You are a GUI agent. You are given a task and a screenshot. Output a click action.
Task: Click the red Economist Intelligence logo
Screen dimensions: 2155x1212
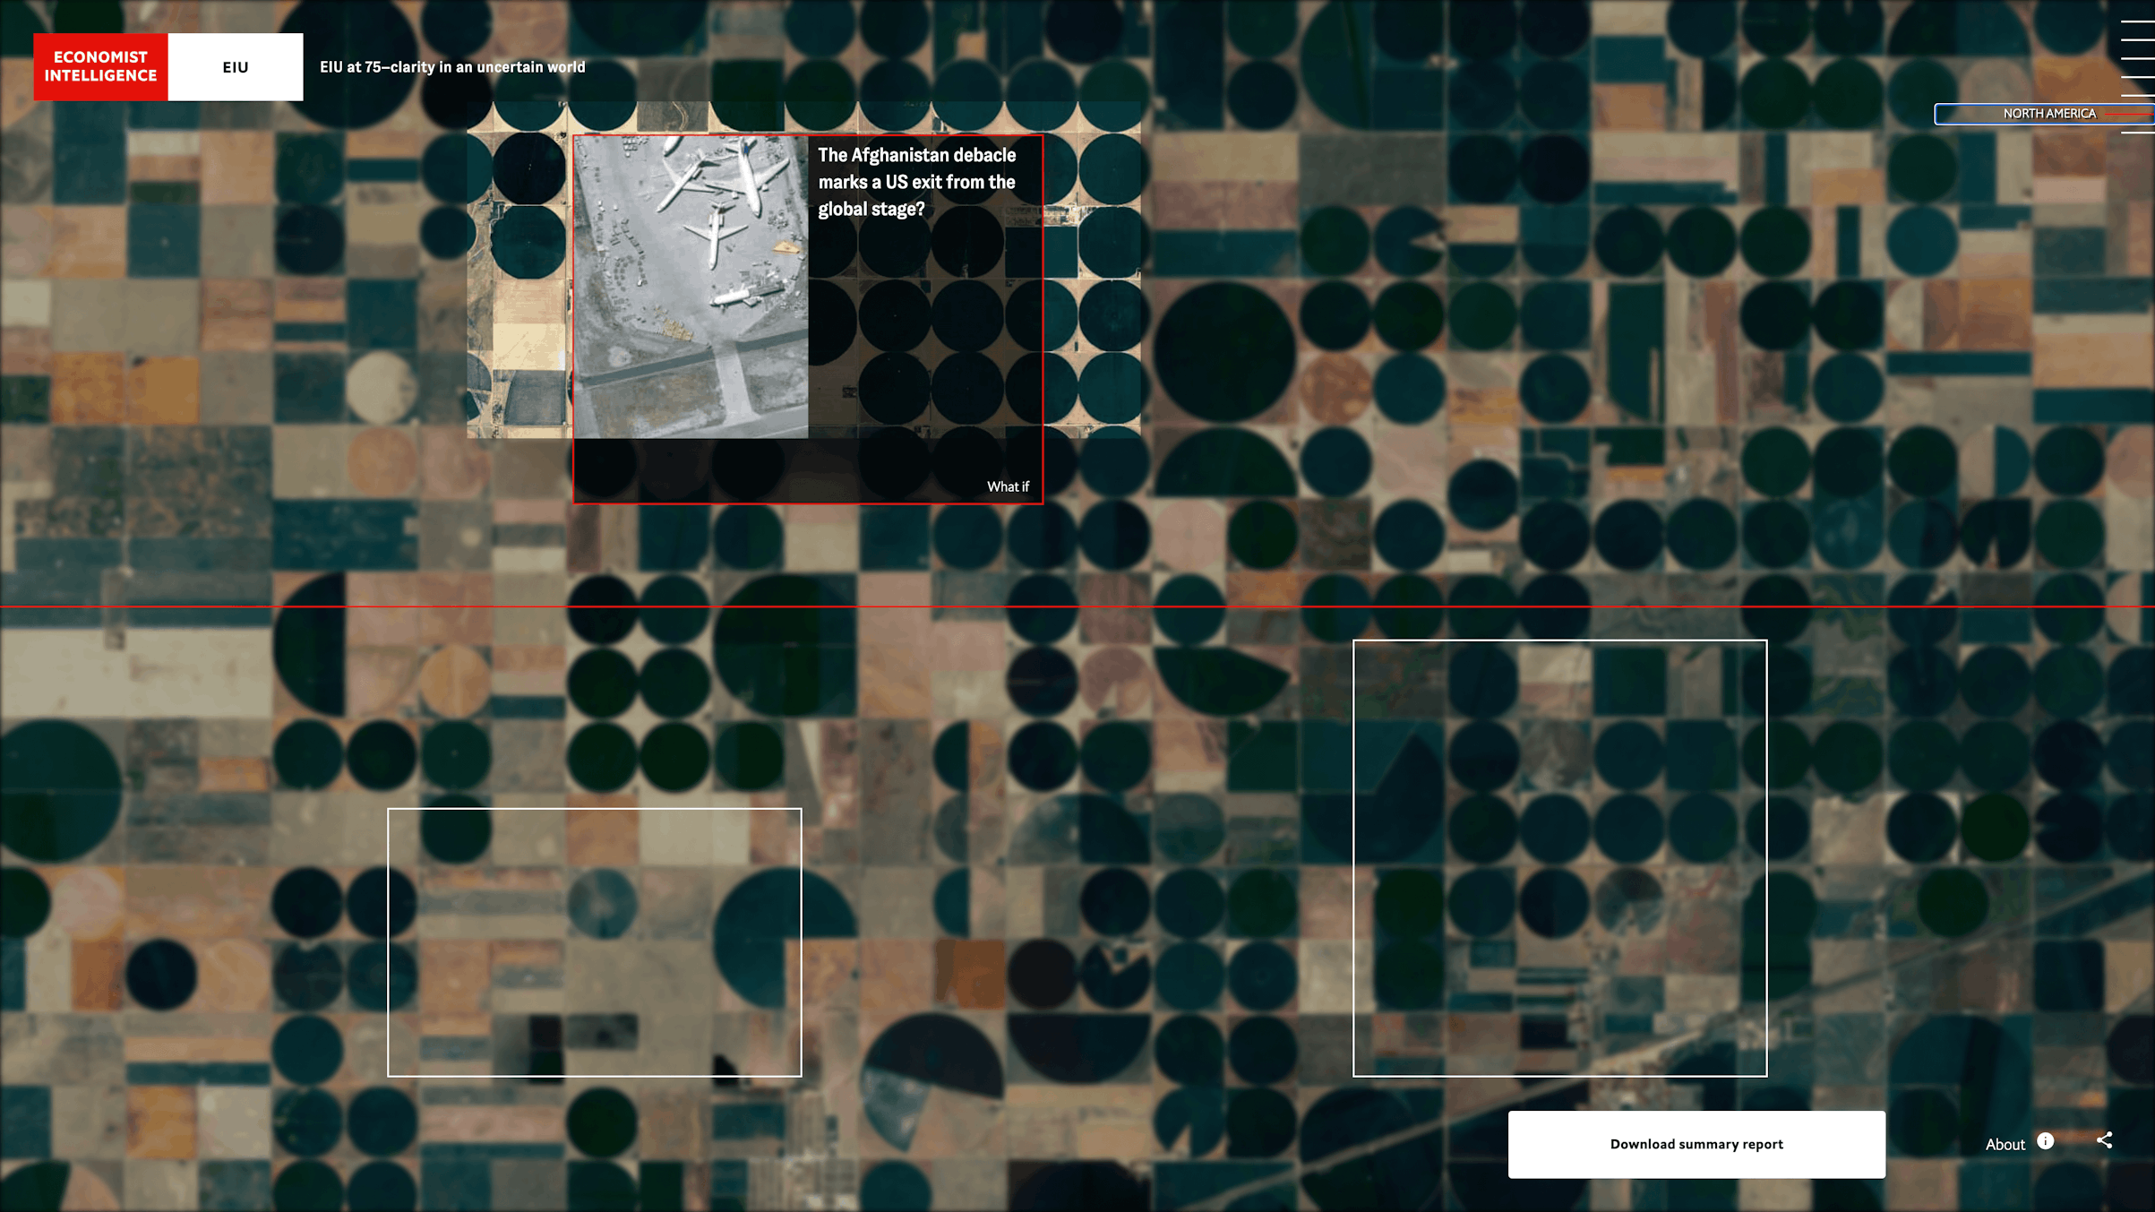pos(100,67)
